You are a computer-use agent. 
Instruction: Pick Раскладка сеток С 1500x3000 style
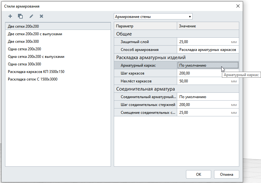32,79
